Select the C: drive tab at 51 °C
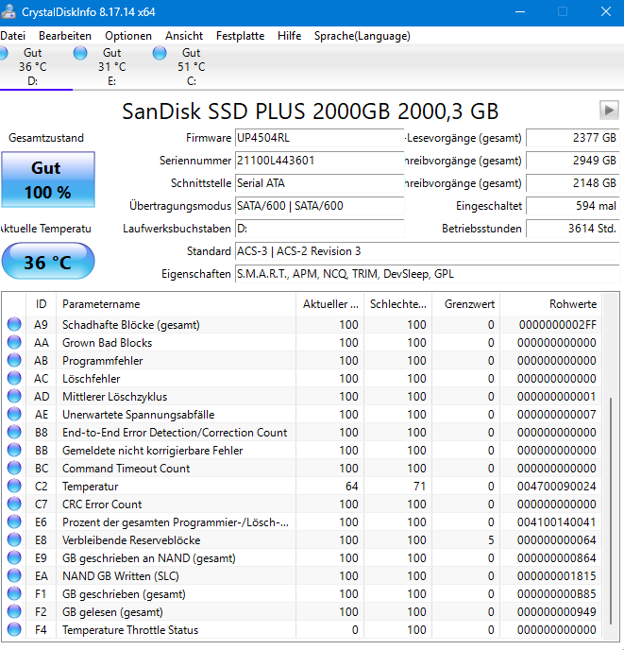 [x=191, y=67]
